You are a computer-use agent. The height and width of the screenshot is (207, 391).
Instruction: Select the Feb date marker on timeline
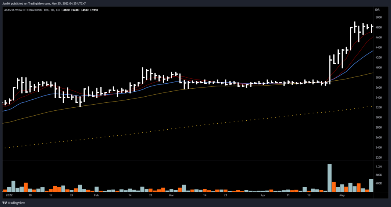pyautogui.click(x=96, y=195)
